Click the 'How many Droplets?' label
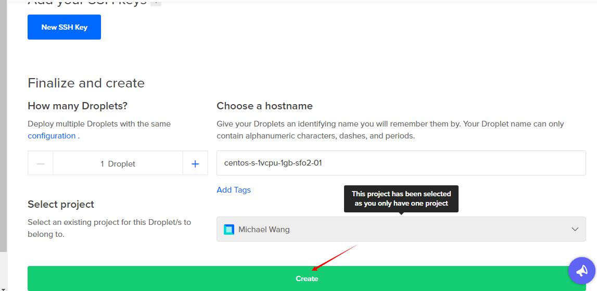 [x=78, y=106]
